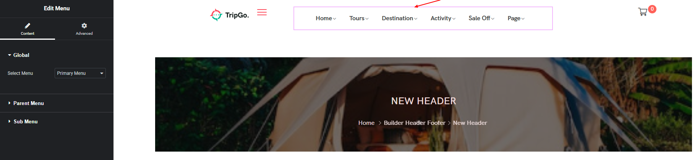Open the Page navigation menu
The height and width of the screenshot is (160, 700).
click(x=516, y=18)
